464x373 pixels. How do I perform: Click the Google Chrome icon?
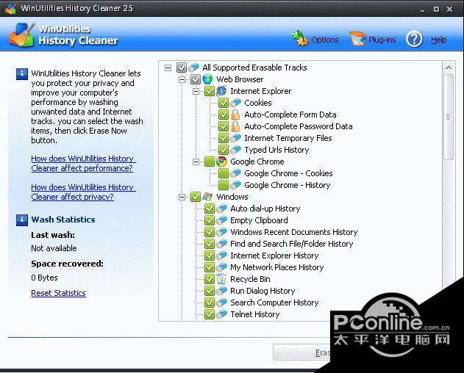point(221,162)
